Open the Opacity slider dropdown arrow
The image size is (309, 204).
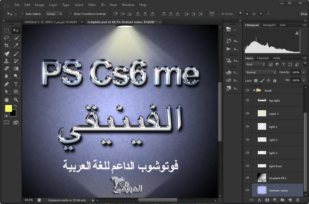click(304, 72)
